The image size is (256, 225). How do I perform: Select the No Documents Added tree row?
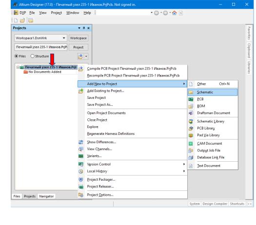tap(45, 72)
